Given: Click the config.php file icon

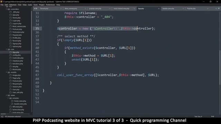Looking at the screenshot, I should (x=10, y=55).
